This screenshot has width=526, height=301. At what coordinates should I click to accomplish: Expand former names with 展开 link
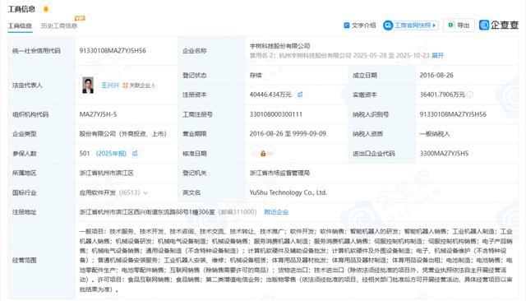[437, 56]
